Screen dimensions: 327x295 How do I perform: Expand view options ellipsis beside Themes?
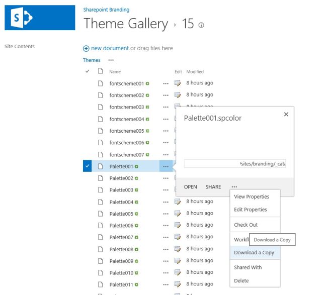click(x=111, y=60)
